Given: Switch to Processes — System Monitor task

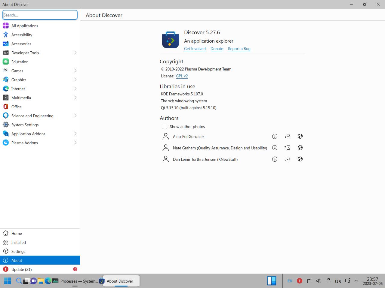Looking at the screenshot, I should click(75, 281).
